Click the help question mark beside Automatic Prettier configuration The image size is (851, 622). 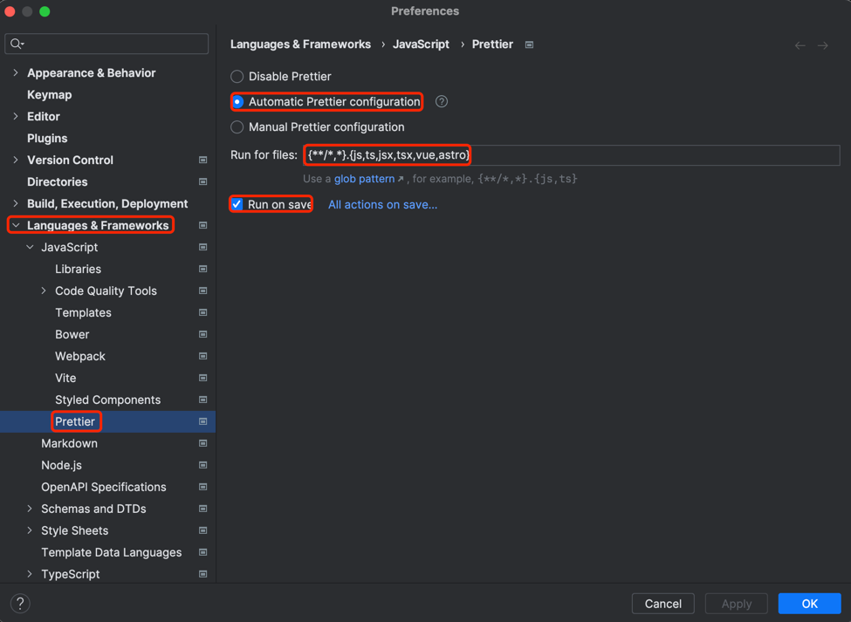pyautogui.click(x=442, y=101)
